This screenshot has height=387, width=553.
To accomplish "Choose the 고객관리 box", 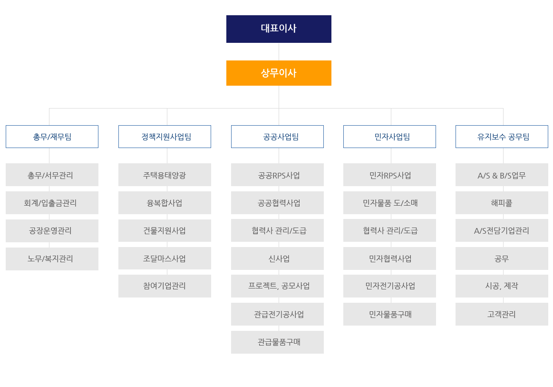I will pyautogui.click(x=502, y=314).
